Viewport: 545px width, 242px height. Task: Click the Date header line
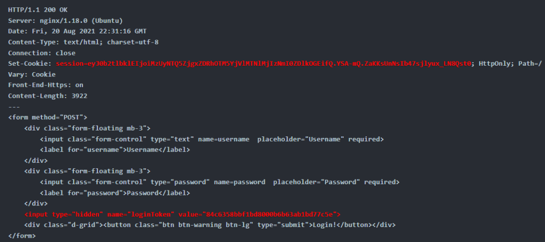point(77,31)
